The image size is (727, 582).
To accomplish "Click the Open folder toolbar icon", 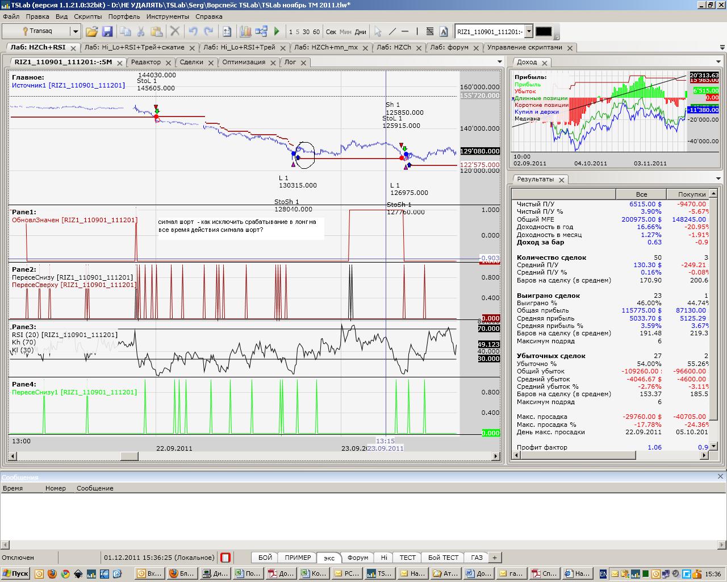I will click(x=91, y=32).
